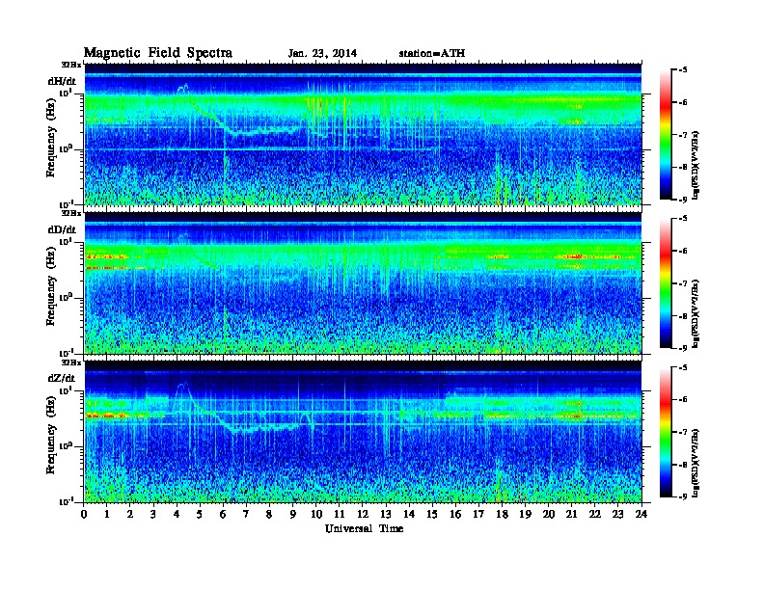Click hour tick label 4 on time axis
Viewport: 764px width, 590px height.
177,515
